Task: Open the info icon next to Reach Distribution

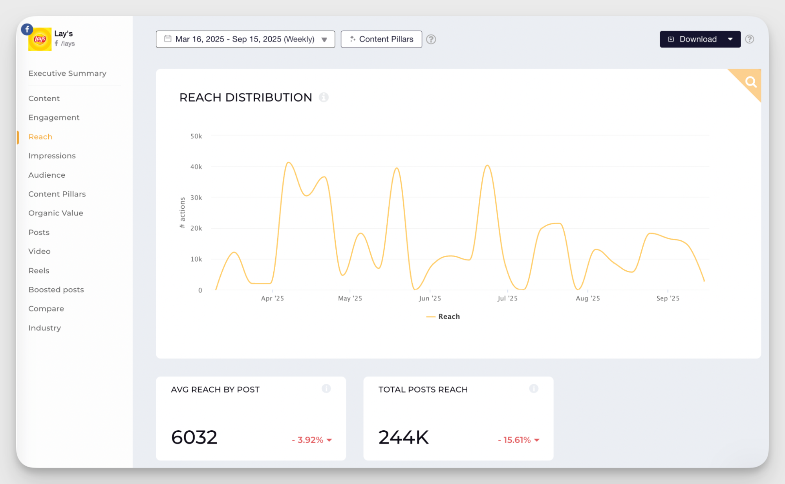Action: tap(324, 98)
